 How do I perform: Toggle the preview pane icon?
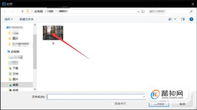click(x=183, y=19)
